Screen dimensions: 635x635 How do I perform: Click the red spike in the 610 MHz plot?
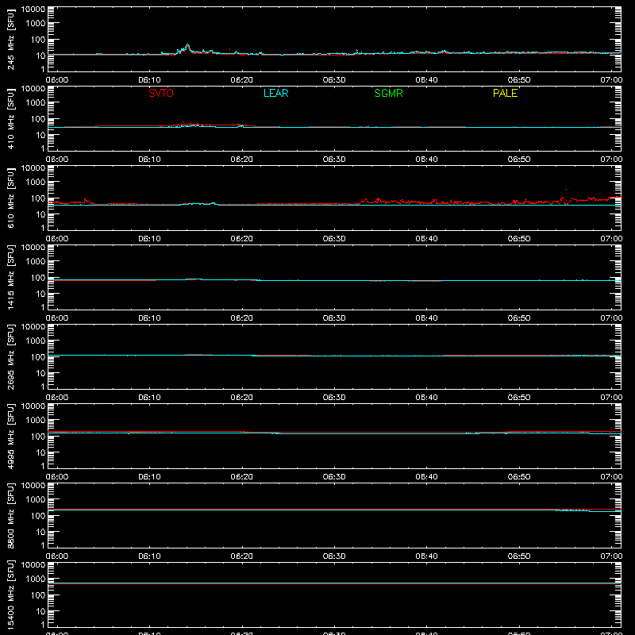click(x=566, y=194)
